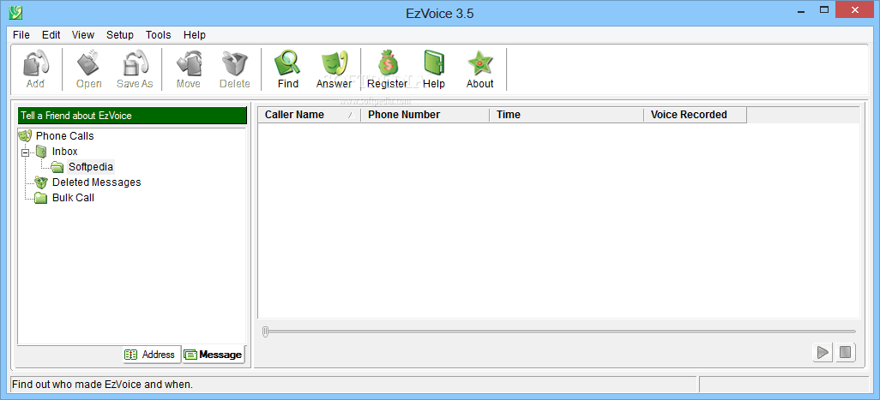Click the Add toolbar icon
The width and height of the screenshot is (880, 400).
pyautogui.click(x=35, y=63)
